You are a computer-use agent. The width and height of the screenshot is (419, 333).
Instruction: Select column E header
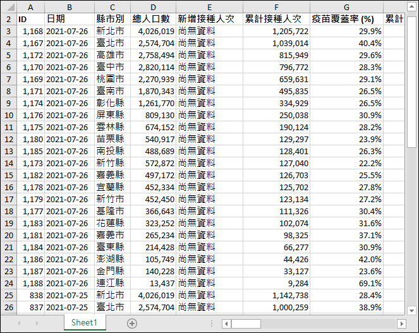pos(210,7)
